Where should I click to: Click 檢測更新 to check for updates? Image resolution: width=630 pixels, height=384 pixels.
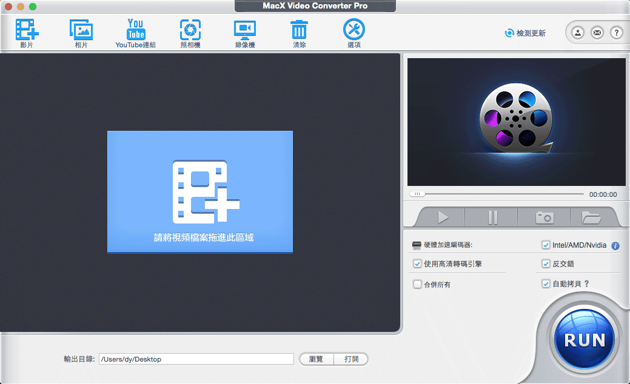525,33
